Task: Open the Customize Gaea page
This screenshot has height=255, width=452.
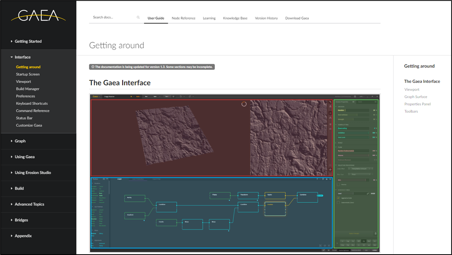Action: pyautogui.click(x=29, y=125)
